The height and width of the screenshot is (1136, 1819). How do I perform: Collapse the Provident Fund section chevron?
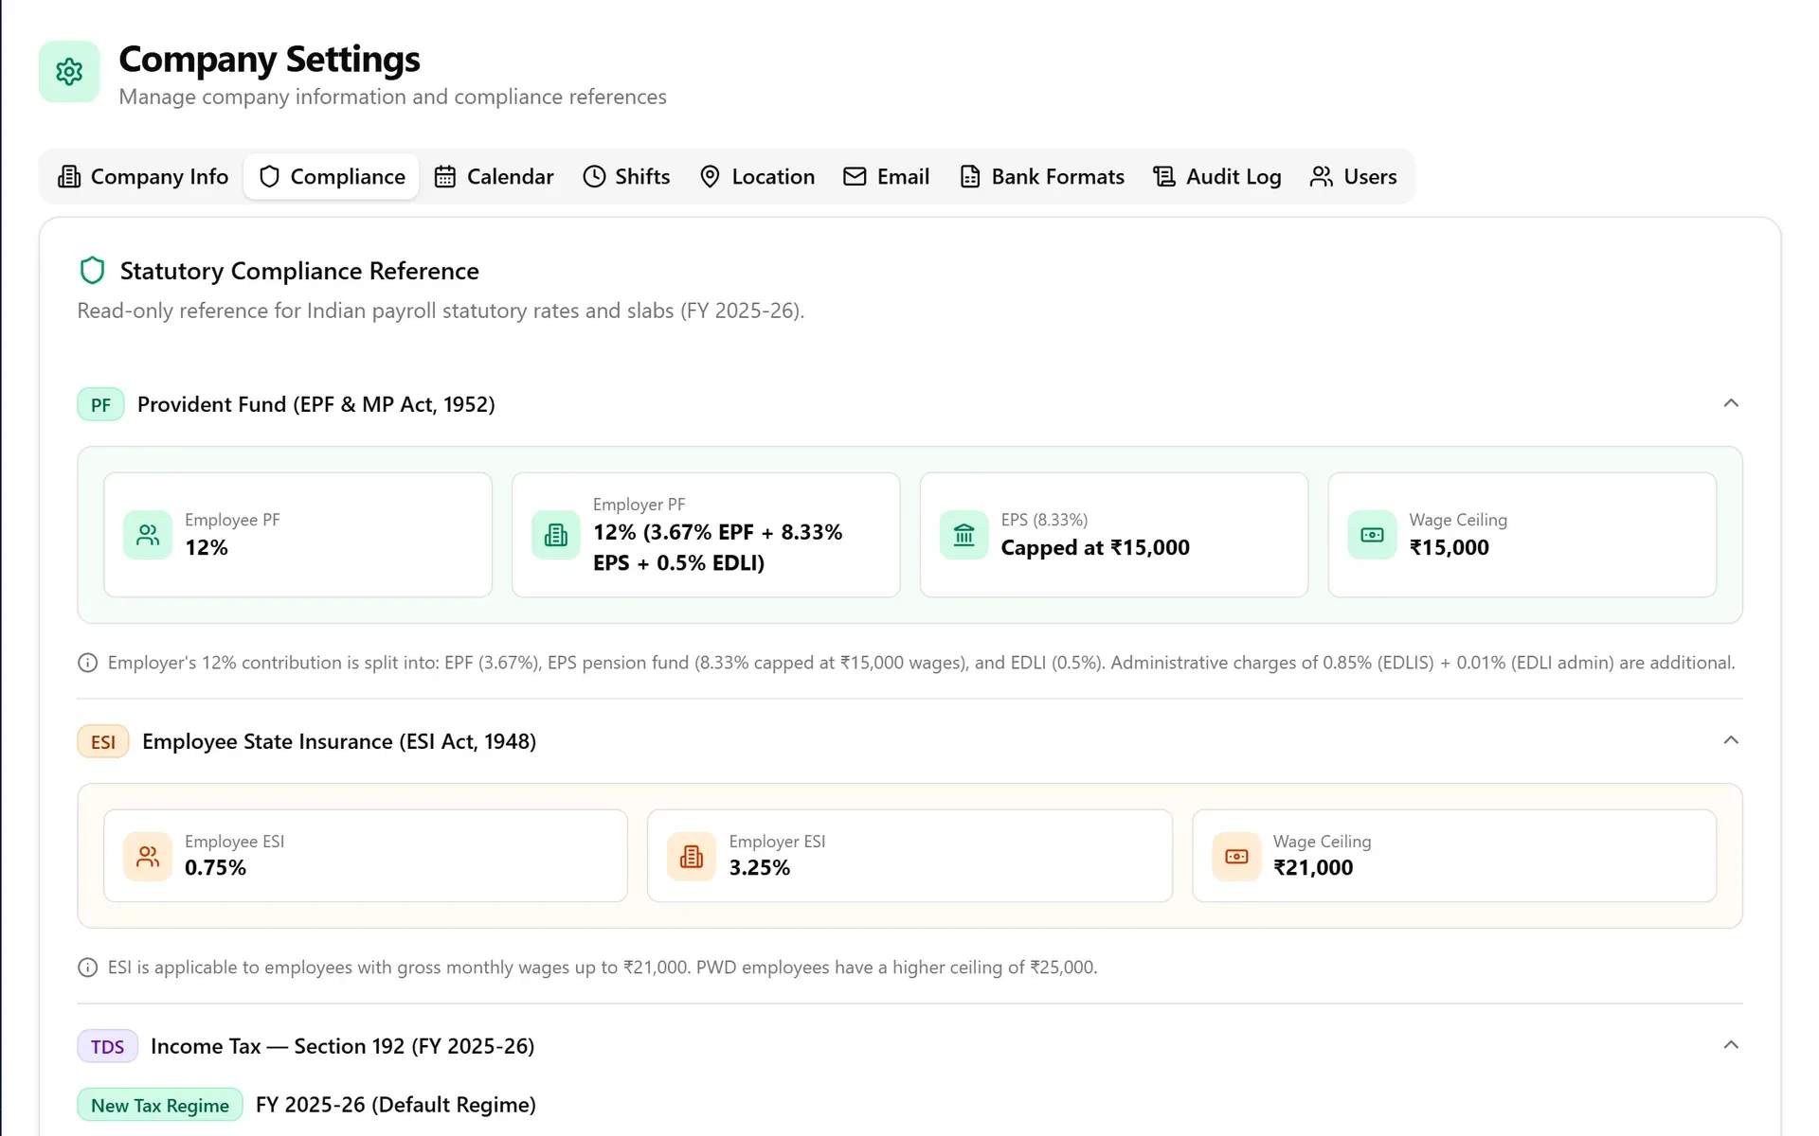pos(1731,403)
